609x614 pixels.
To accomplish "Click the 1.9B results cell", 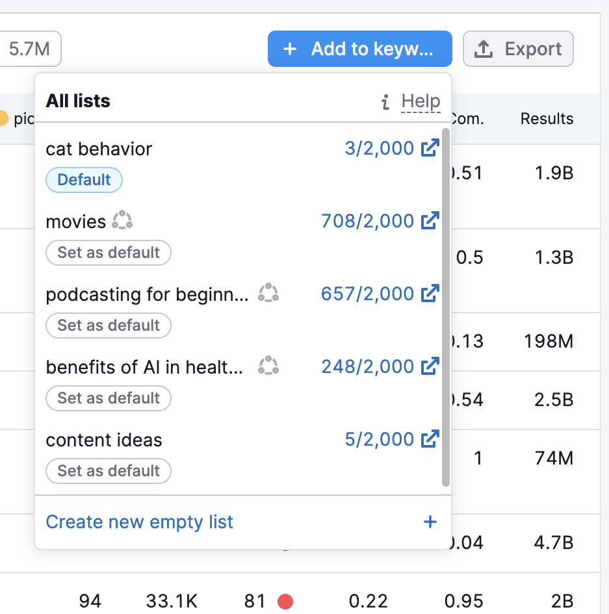I will (x=554, y=173).
